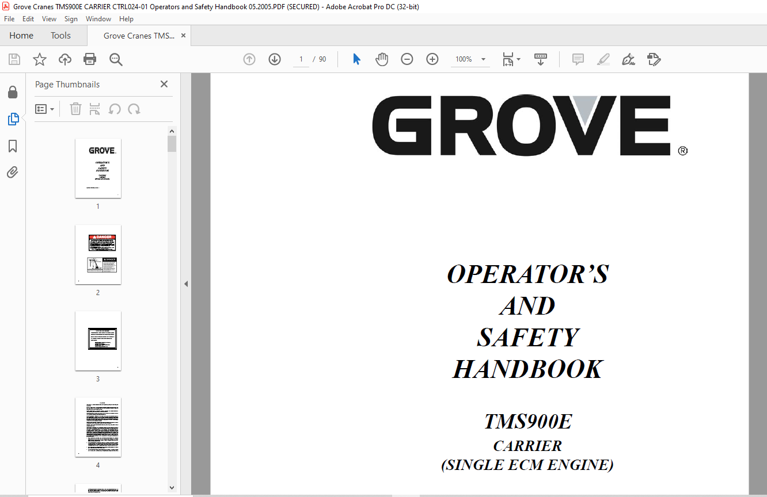Rotate page counterclockwise in the thumbnails panel

[115, 109]
